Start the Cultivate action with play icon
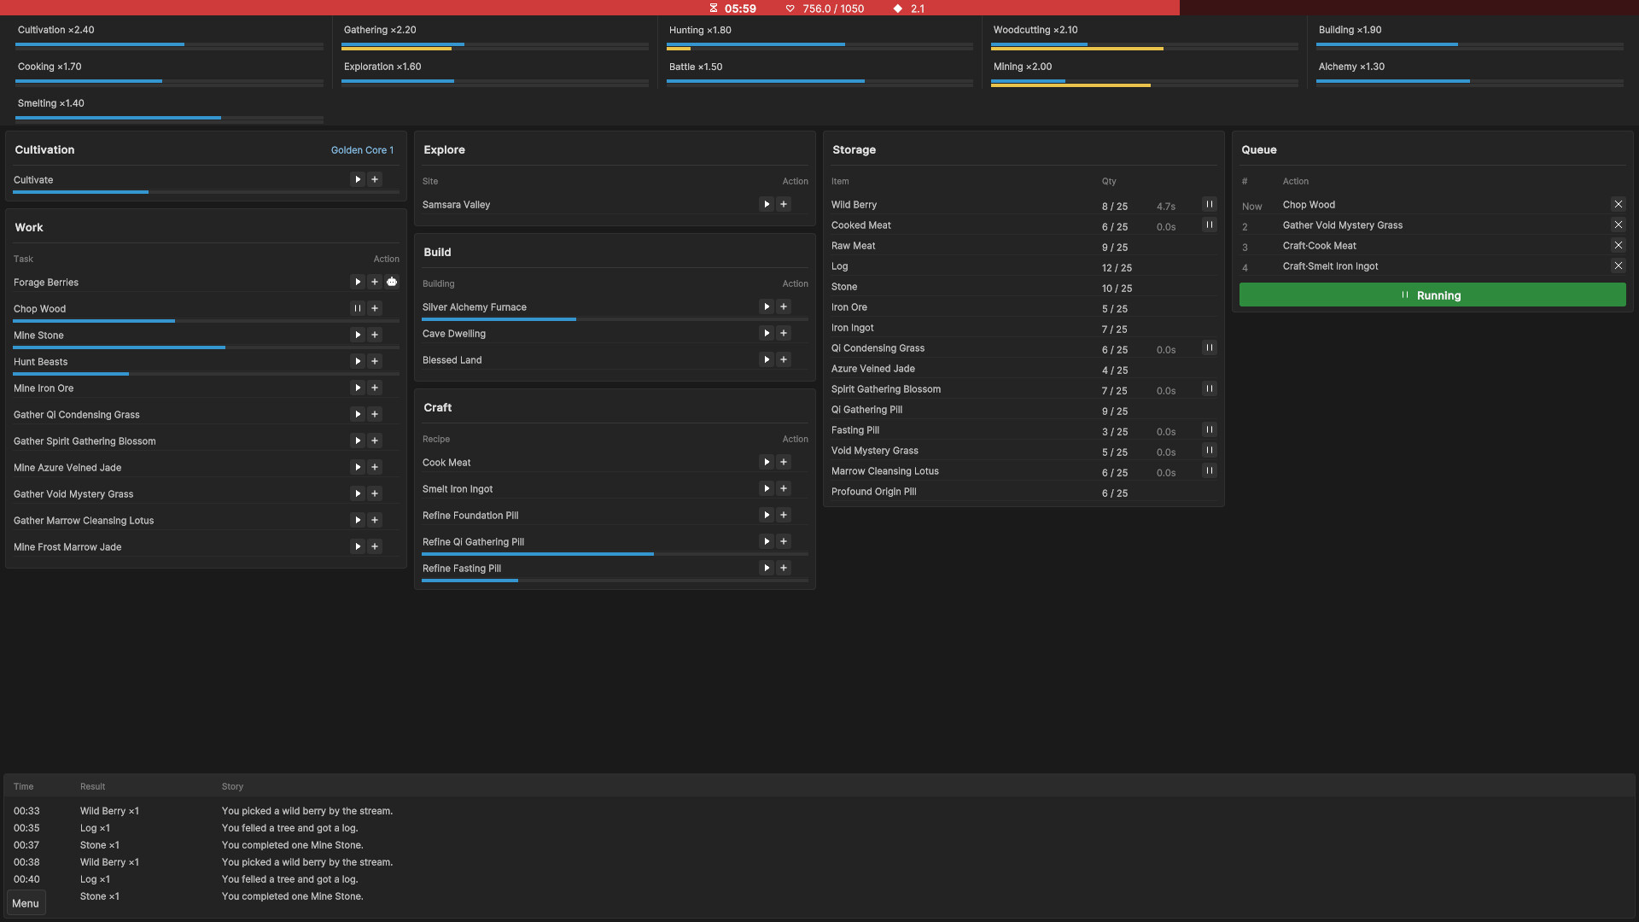The height and width of the screenshot is (922, 1639). coord(358,179)
